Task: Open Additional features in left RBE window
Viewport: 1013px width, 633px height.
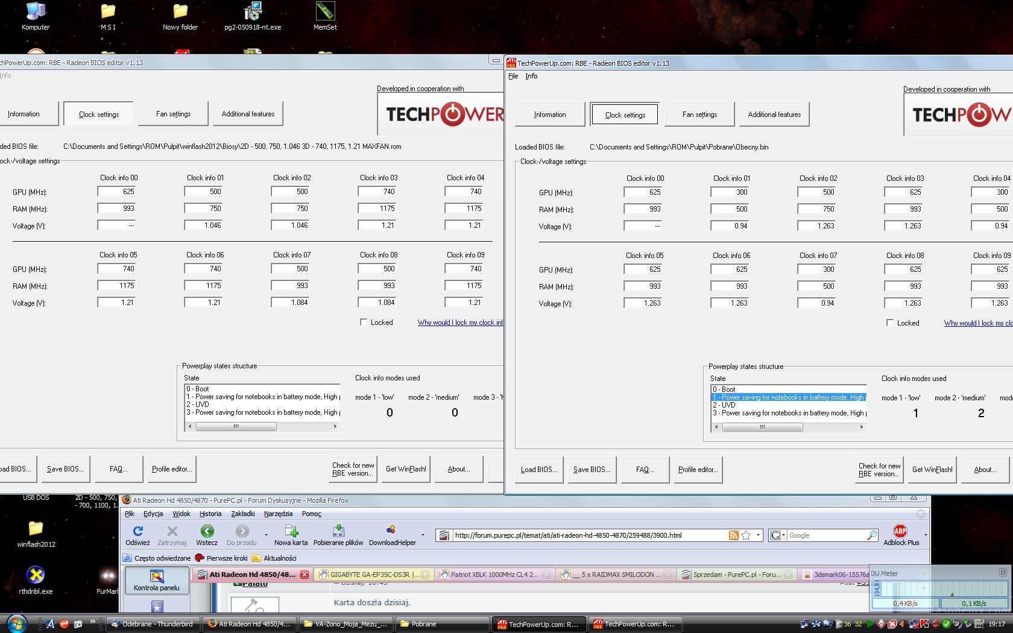Action: pyautogui.click(x=248, y=113)
